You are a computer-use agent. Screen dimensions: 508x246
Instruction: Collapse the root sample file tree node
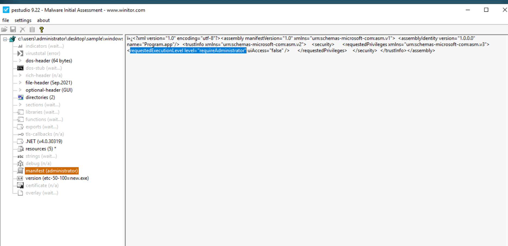coord(5,39)
